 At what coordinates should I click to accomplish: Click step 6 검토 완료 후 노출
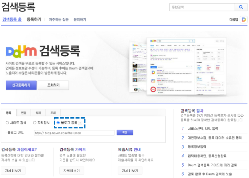click(x=210, y=174)
